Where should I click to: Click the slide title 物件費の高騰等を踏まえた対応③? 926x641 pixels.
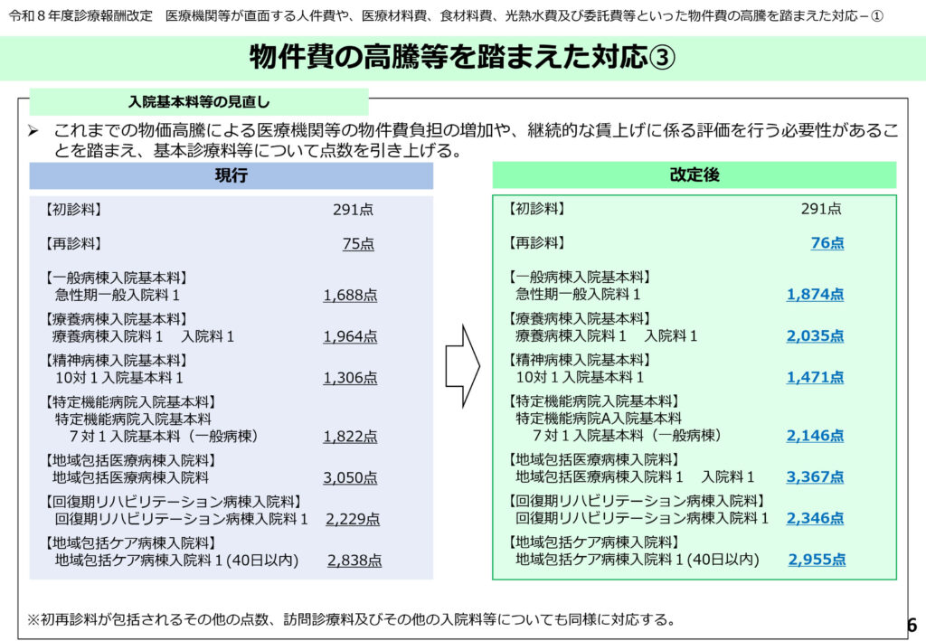pos(462,58)
